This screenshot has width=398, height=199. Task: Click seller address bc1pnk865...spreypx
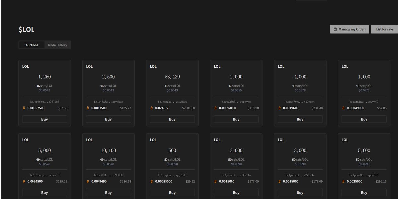(x=236, y=102)
